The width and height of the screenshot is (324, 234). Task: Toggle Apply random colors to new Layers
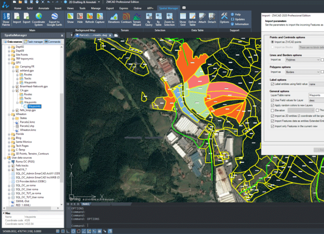tap(272, 105)
